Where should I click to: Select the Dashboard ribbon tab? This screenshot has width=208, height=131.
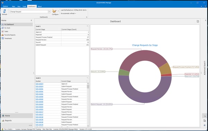click(x=32, y=6)
